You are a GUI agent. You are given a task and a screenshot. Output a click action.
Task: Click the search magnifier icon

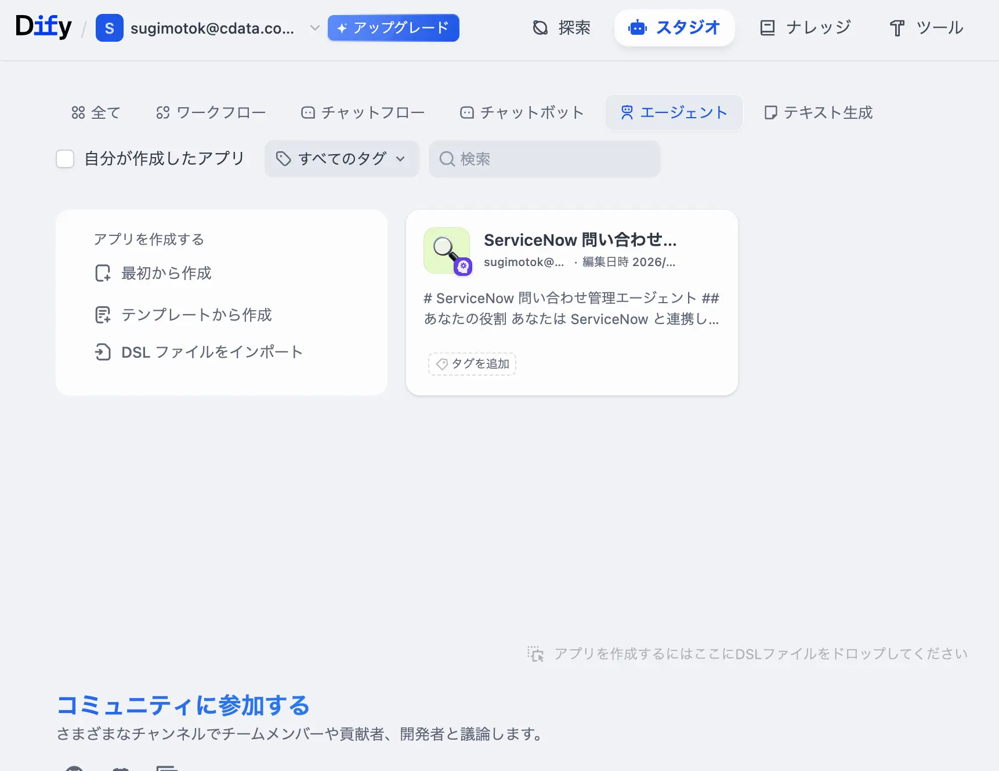point(447,159)
